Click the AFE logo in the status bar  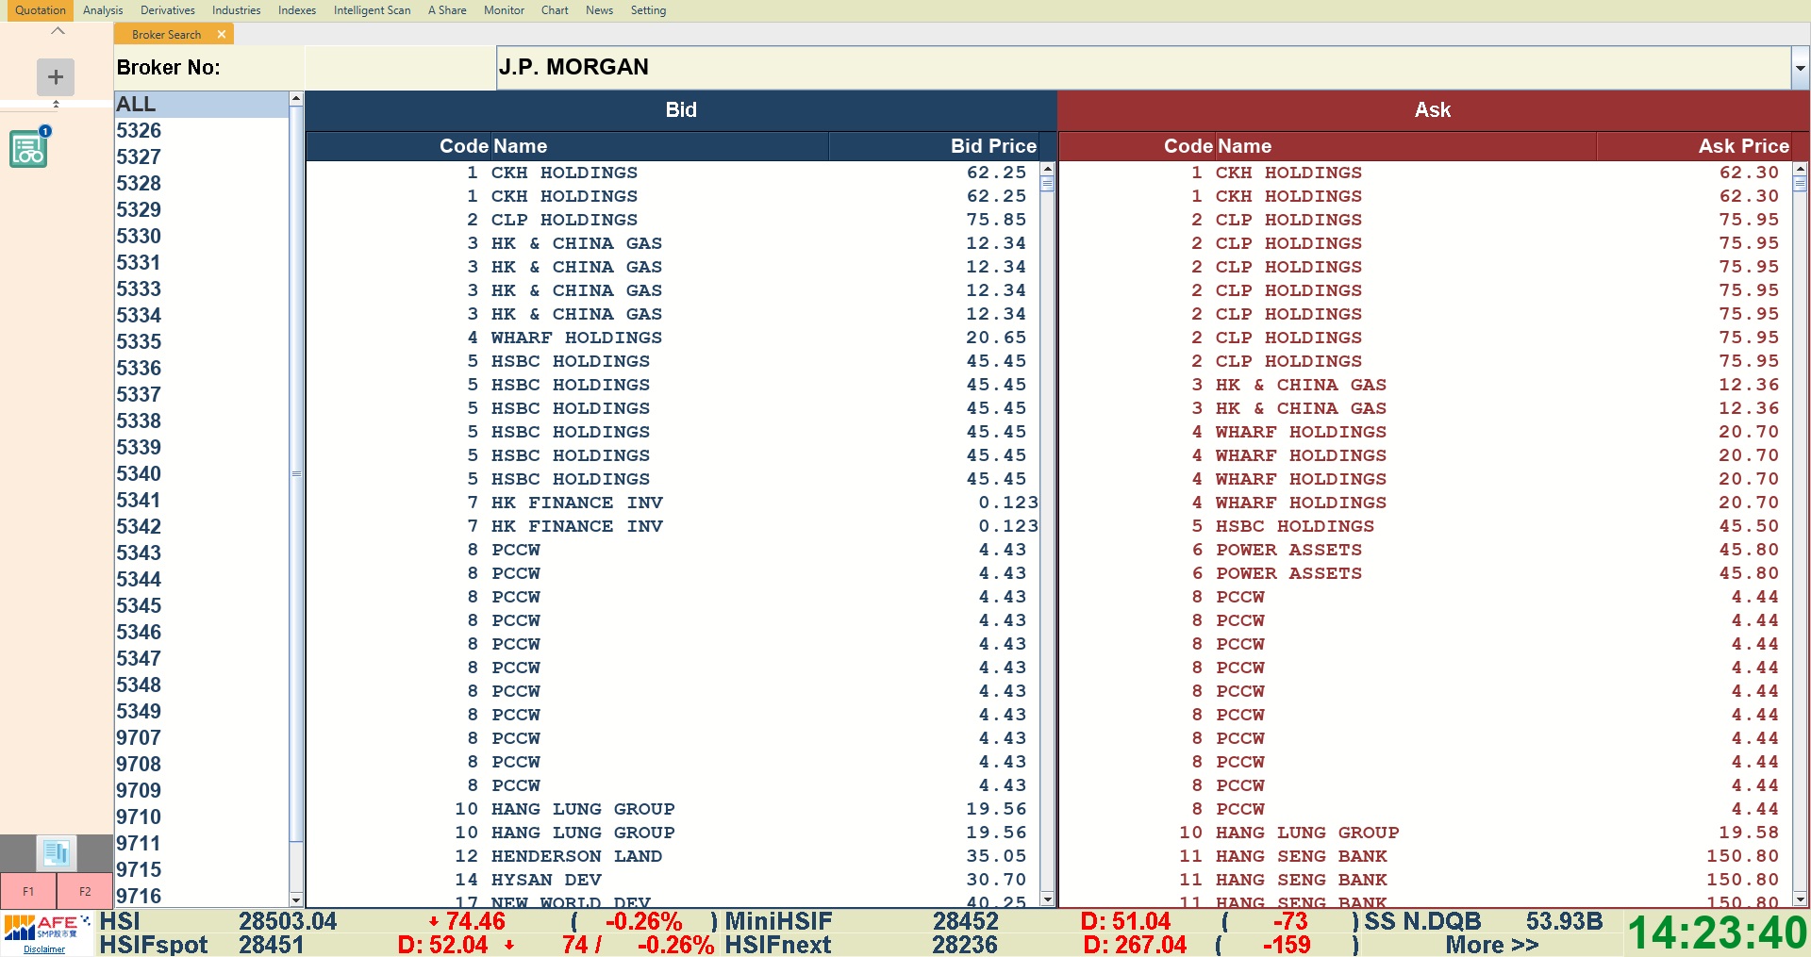point(47,928)
